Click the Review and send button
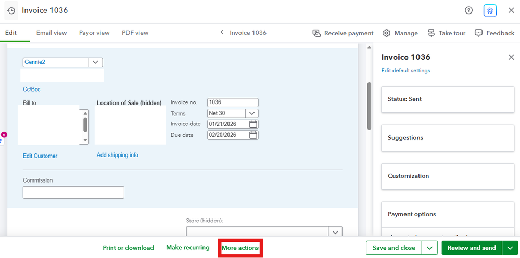Image resolution: width=520 pixels, height=258 pixels. point(472,248)
